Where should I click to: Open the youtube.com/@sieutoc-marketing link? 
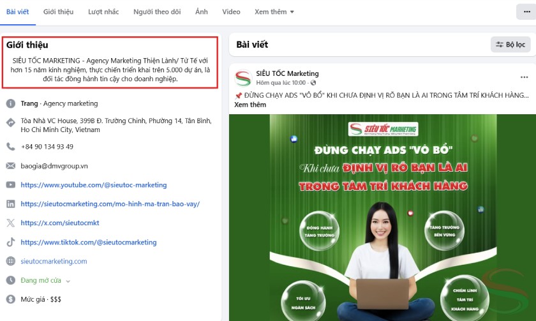pyautogui.click(x=94, y=185)
